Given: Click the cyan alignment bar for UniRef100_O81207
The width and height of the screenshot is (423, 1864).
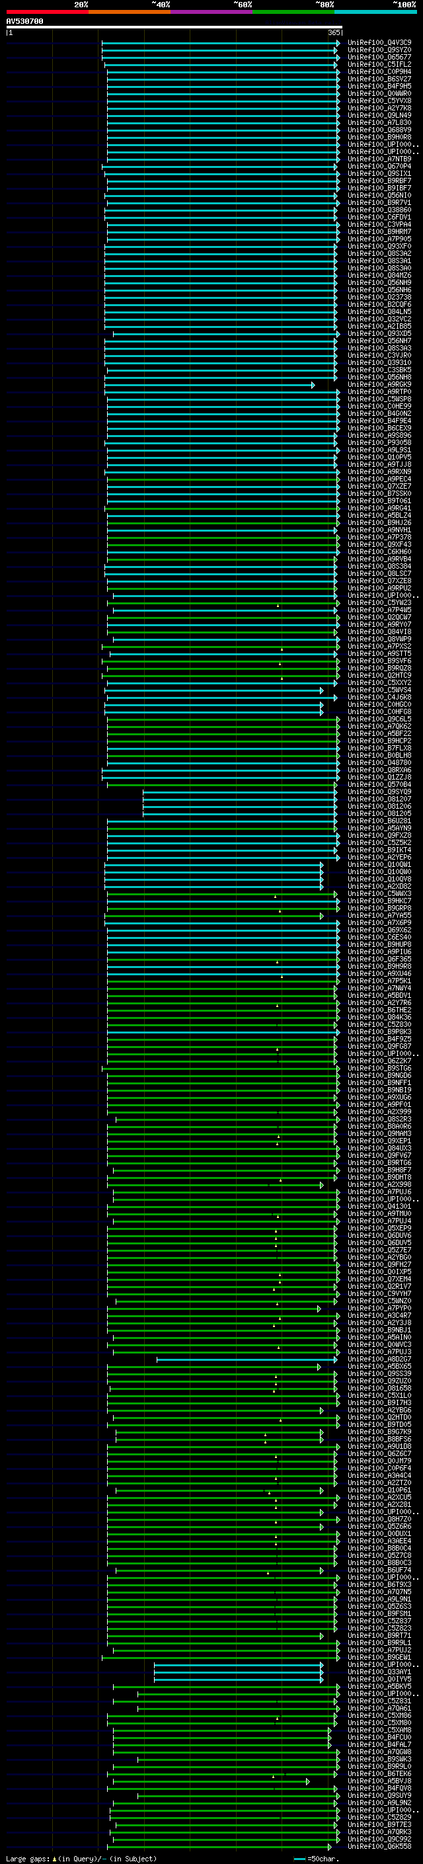Looking at the screenshot, I should [x=239, y=799].
